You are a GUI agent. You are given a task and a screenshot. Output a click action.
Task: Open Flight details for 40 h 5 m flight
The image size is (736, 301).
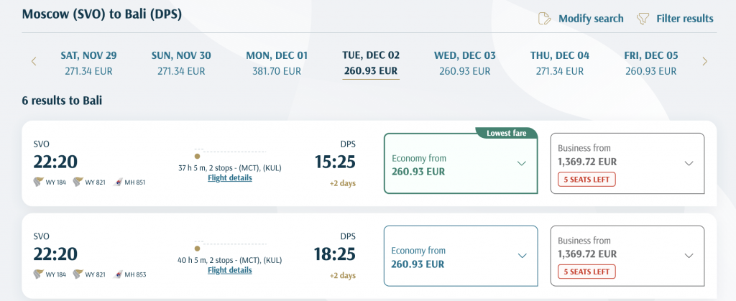point(230,270)
